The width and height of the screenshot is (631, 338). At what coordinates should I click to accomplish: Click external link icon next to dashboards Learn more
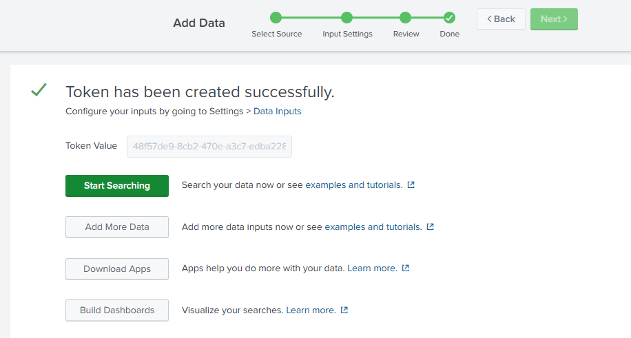(344, 310)
